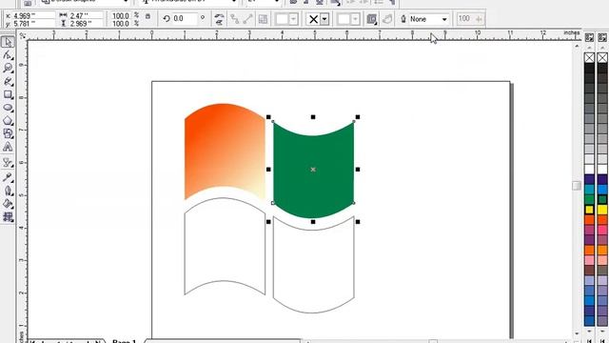Viewport: 609px width, 343px height.
Task: Select the Interactive Fill tool
Action: 8,217
